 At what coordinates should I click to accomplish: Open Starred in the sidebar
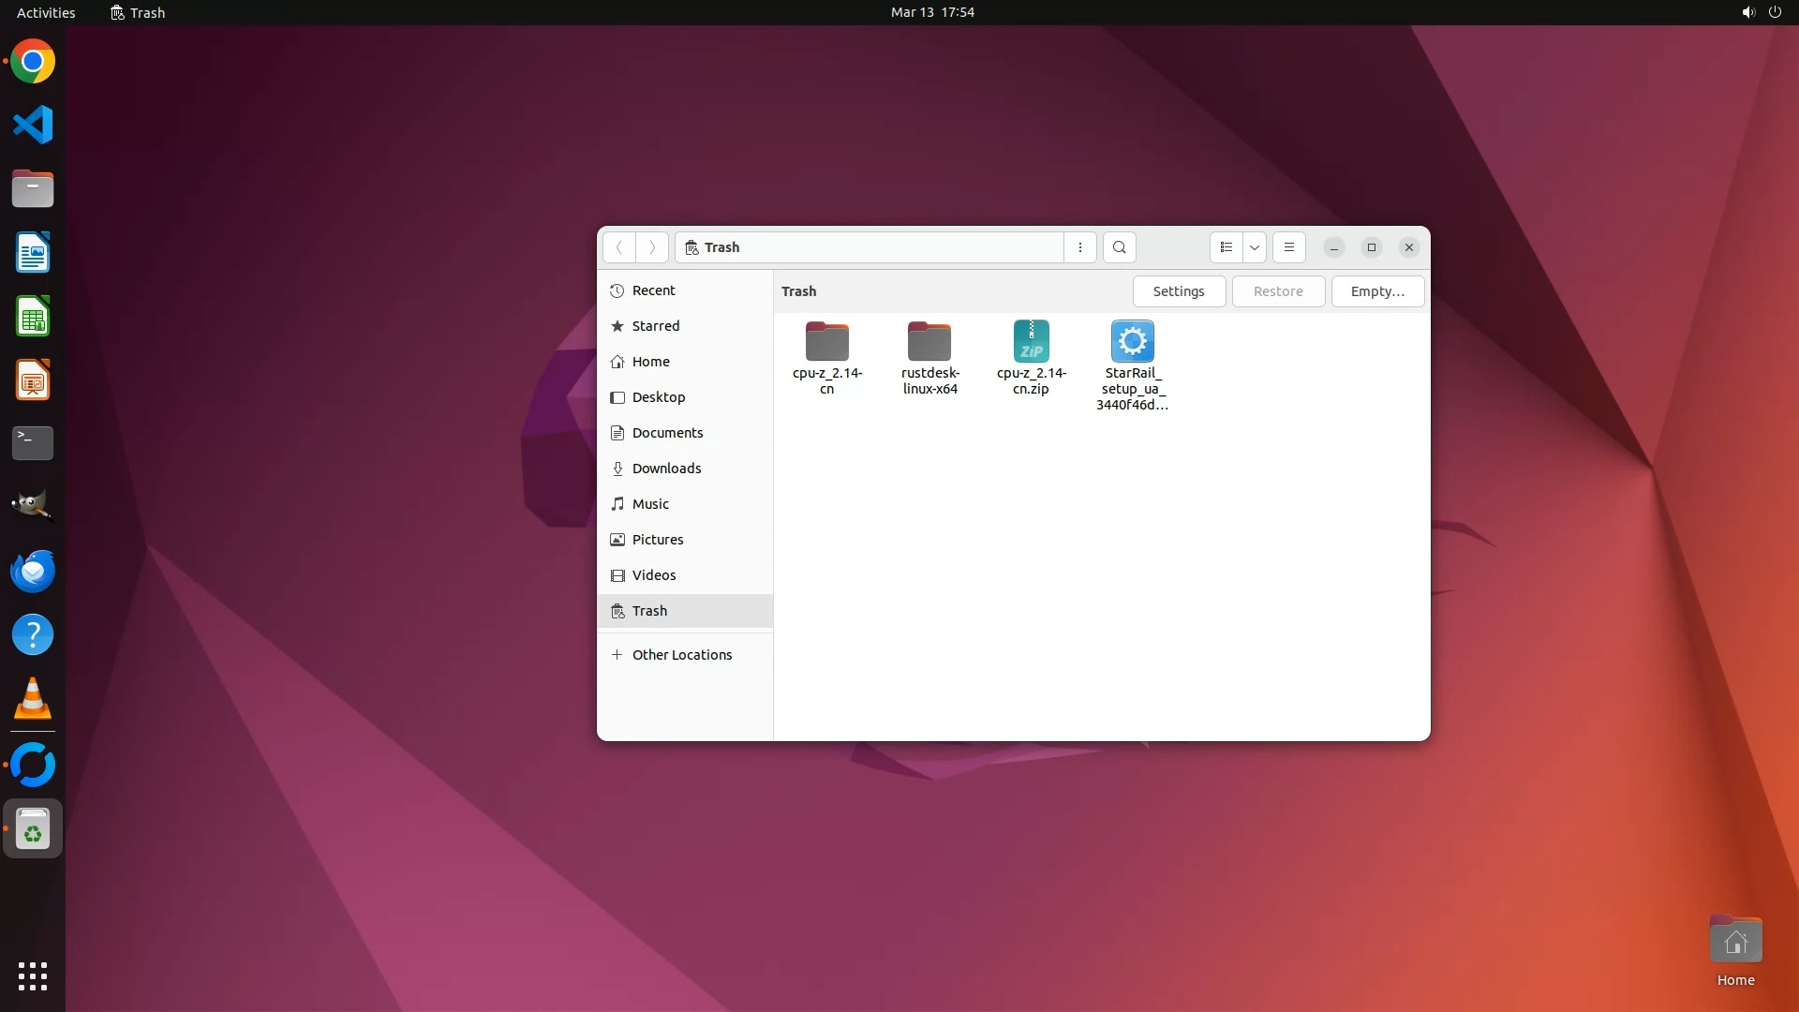click(x=656, y=326)
